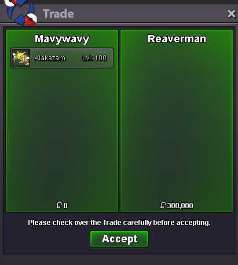Image resolution: width=238 pixels, height=265 pixels.
Task: Select the Alakazam Lvl 100 entry
Action: (x=62, y=58)
